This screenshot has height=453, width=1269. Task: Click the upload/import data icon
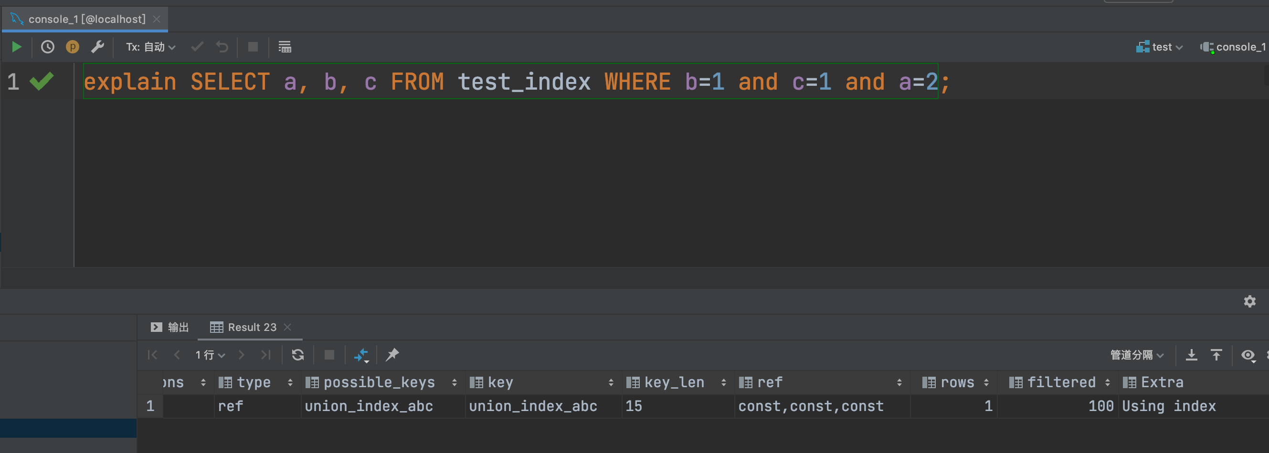[1216, 355]
